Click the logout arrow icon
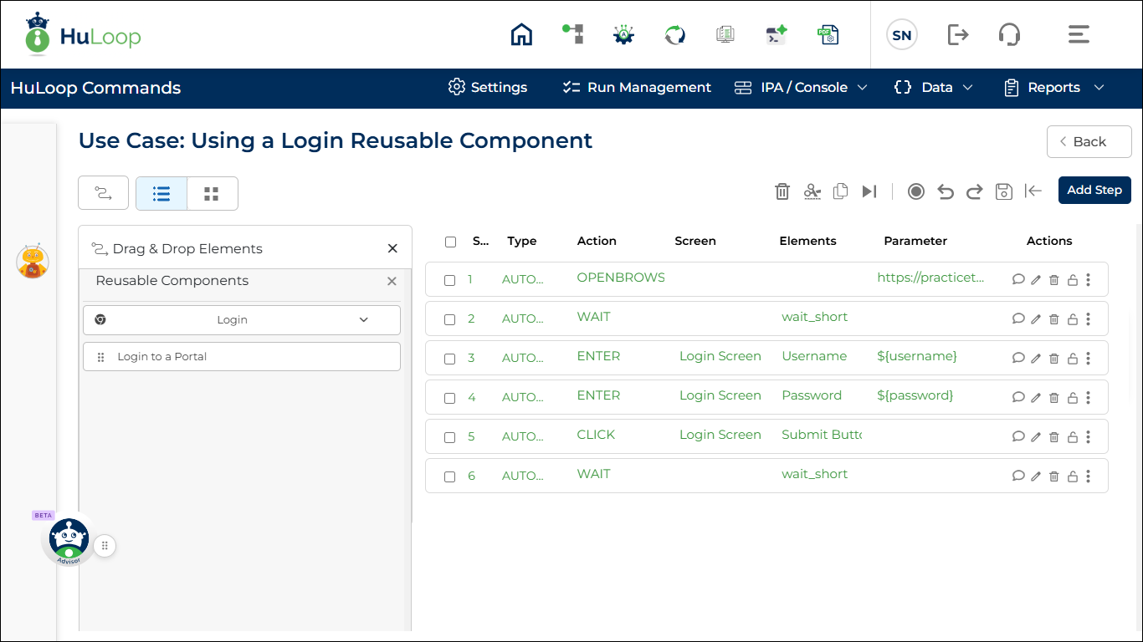The height and width of the screenshot is (642, 1143). [x=958, y=34]
